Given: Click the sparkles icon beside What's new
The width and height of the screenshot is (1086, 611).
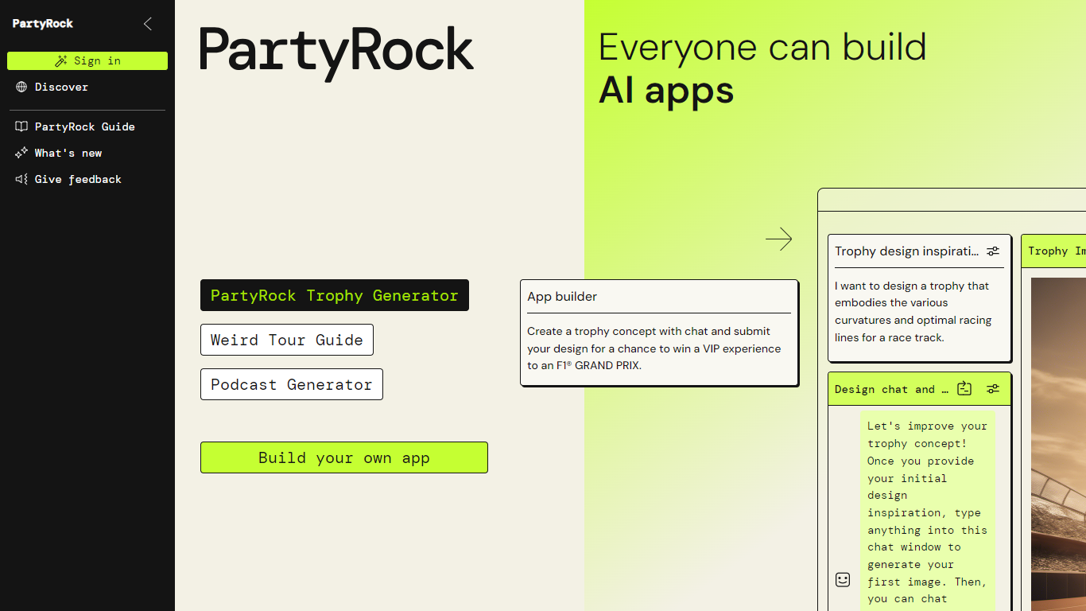Looking at the screenshot, I should [x=21, y=153].
